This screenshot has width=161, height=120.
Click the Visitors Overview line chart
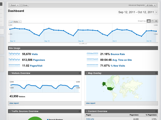[45, 87]
